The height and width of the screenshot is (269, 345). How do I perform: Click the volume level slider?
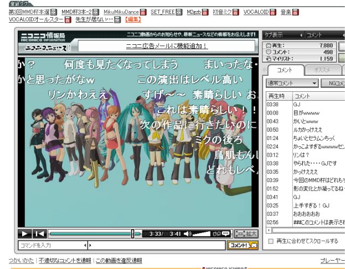pos(201,234)
